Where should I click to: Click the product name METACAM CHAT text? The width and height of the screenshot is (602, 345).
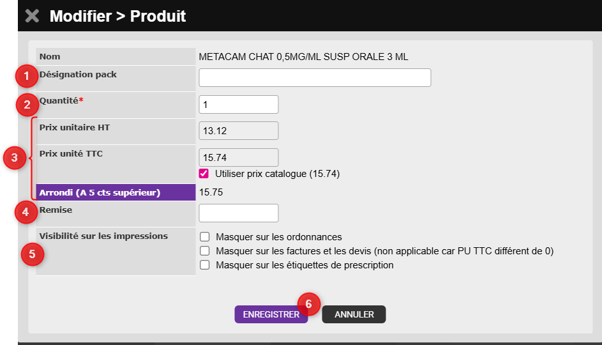303,57
